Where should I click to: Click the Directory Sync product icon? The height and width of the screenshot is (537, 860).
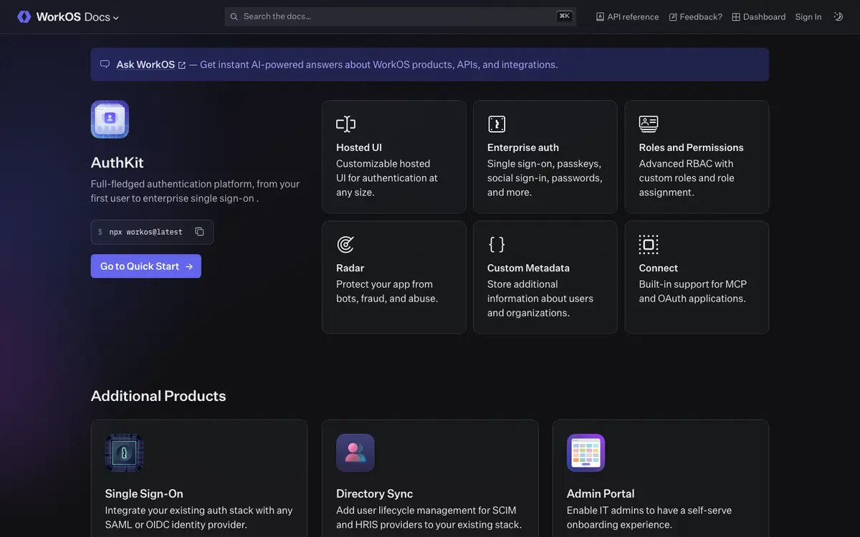pyautogui.click(x=355, y=453)
